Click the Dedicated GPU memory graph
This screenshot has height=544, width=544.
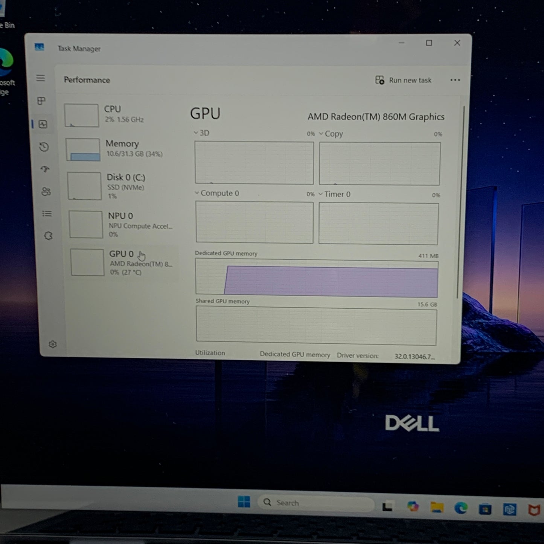(316, 277)
